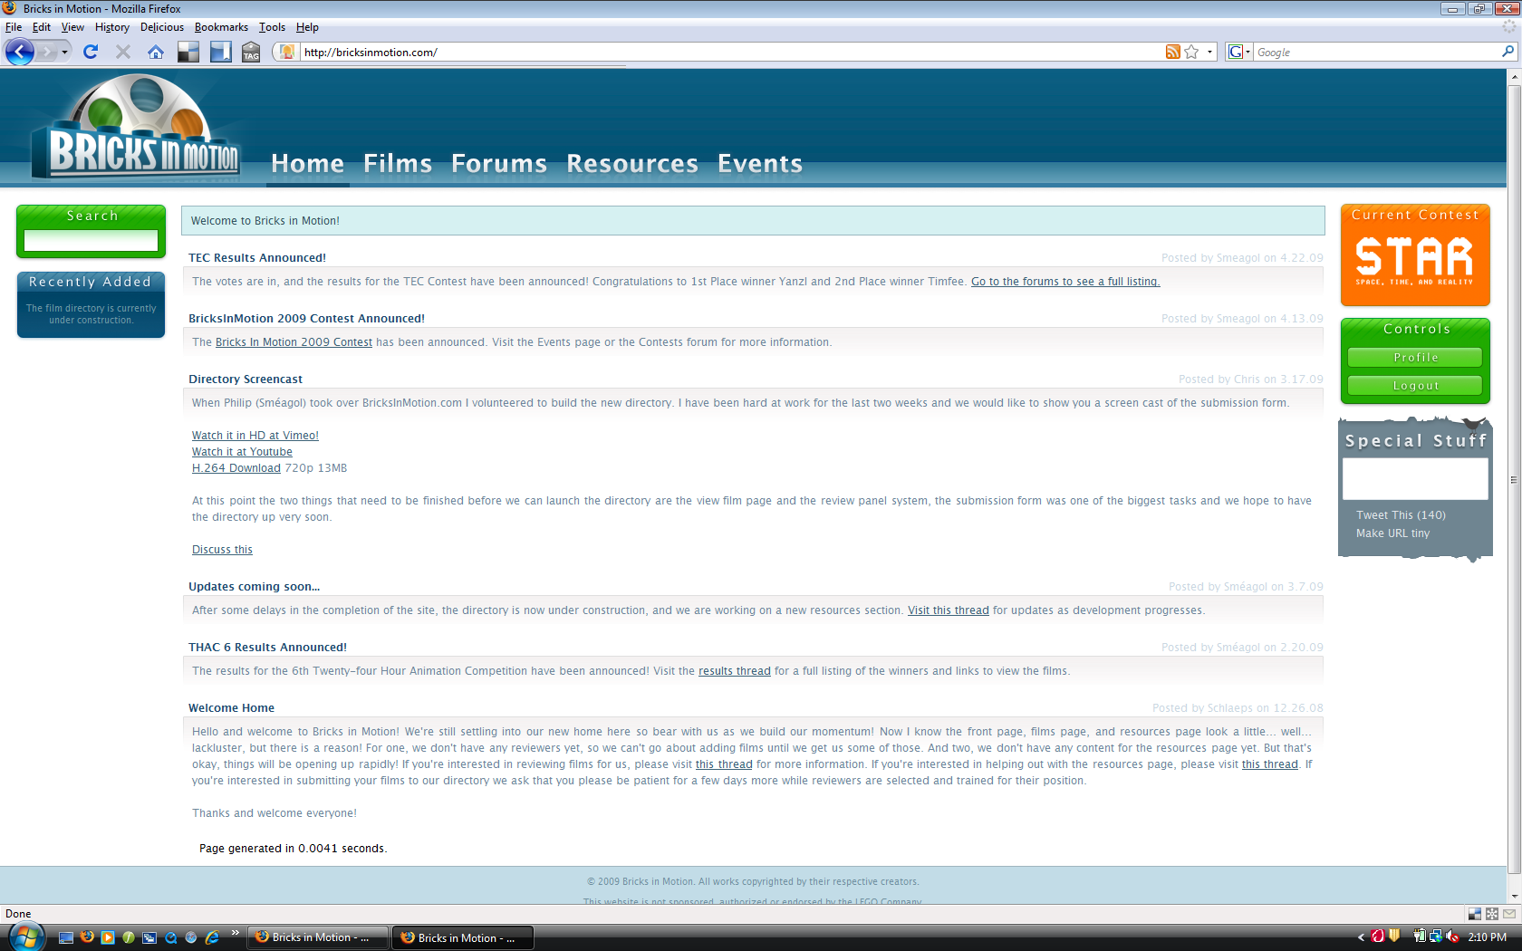Open the Tools menu
The image size is (1522, 951).
[x=272, y=27]
